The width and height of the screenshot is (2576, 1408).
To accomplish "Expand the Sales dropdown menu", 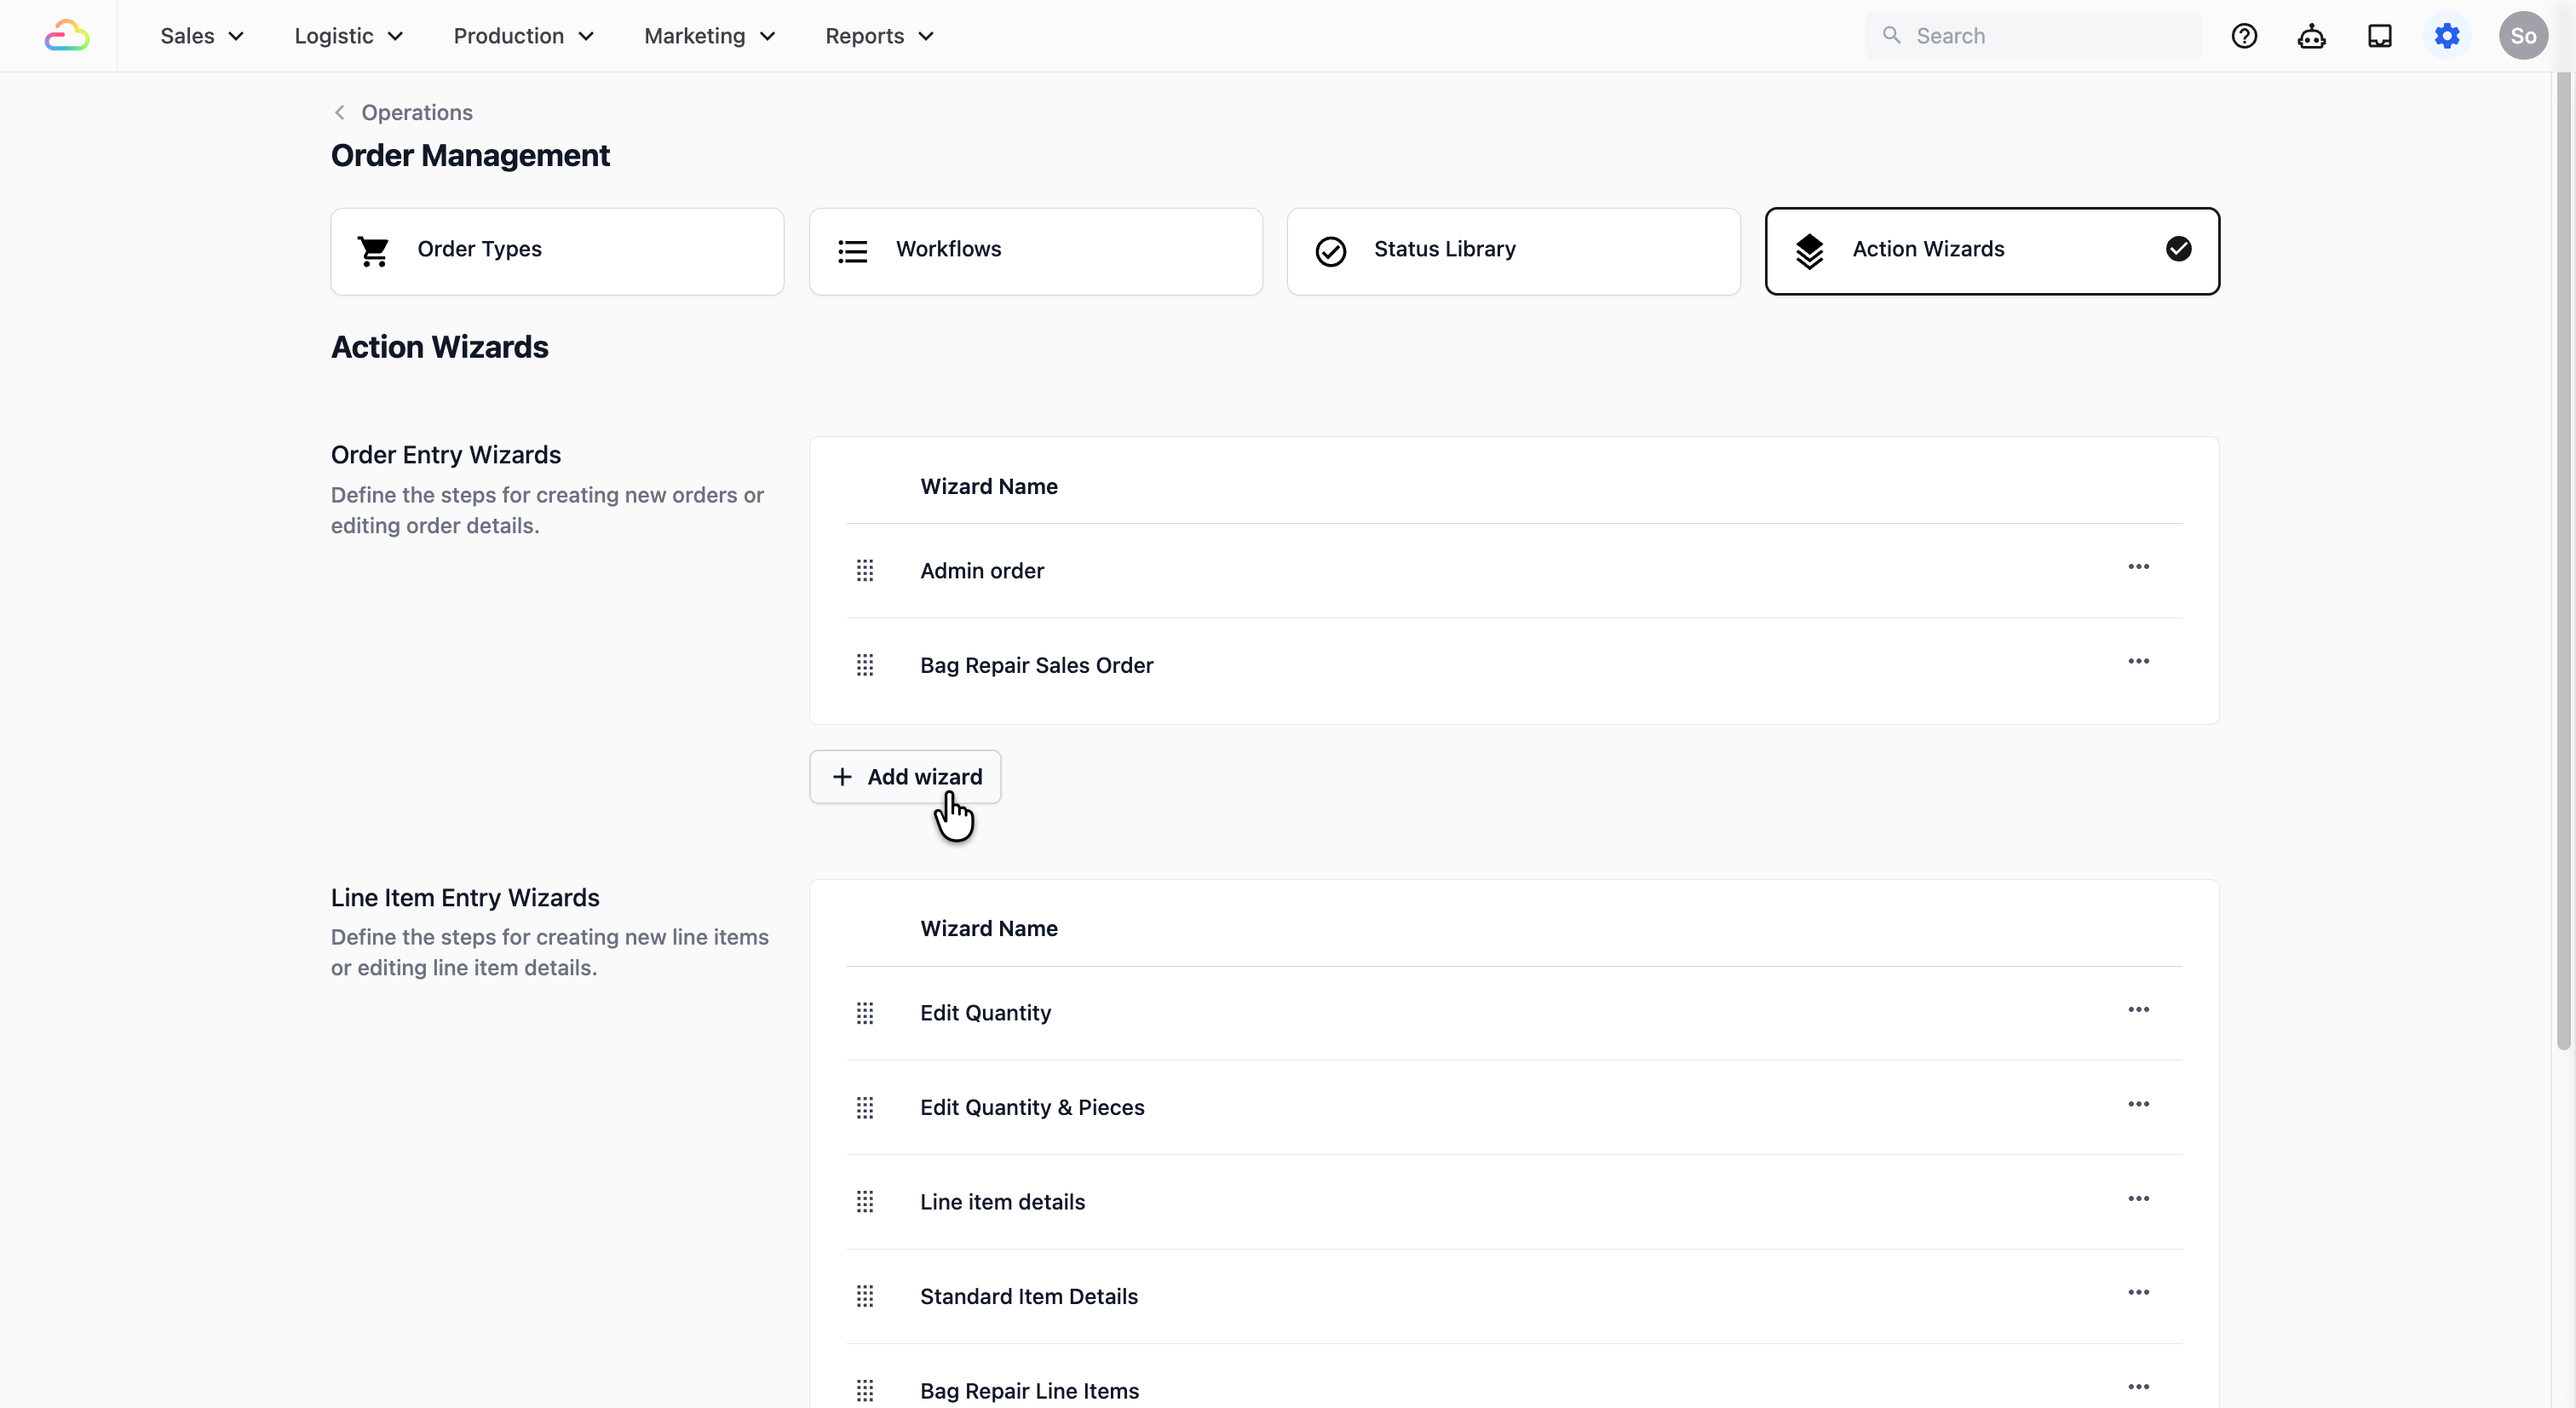I will [x=202, y=36].
